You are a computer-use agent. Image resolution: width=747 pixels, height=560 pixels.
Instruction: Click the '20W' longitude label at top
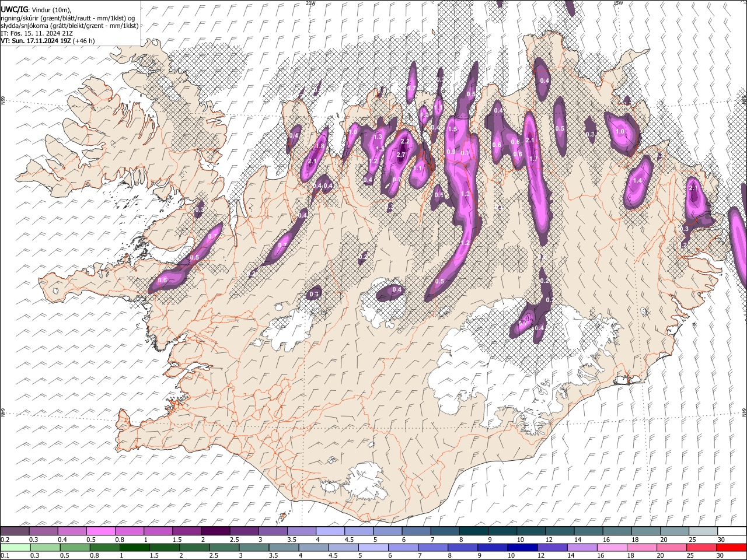pos(310,3)
